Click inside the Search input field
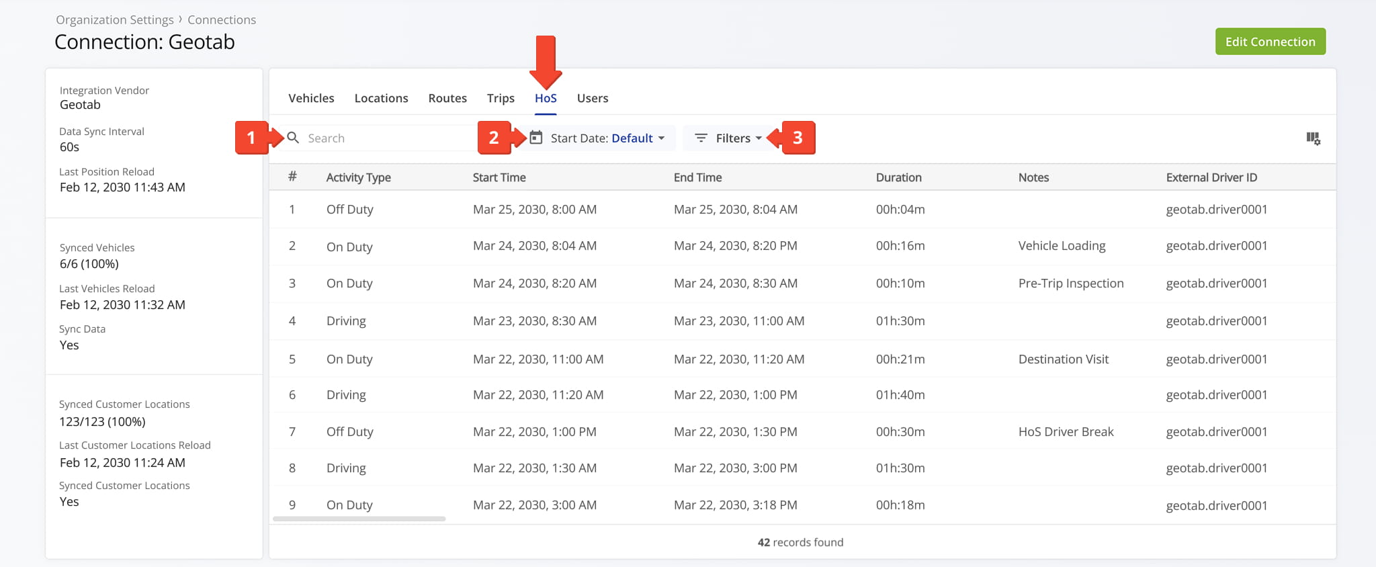1376x567 pixels. [383, 138]
